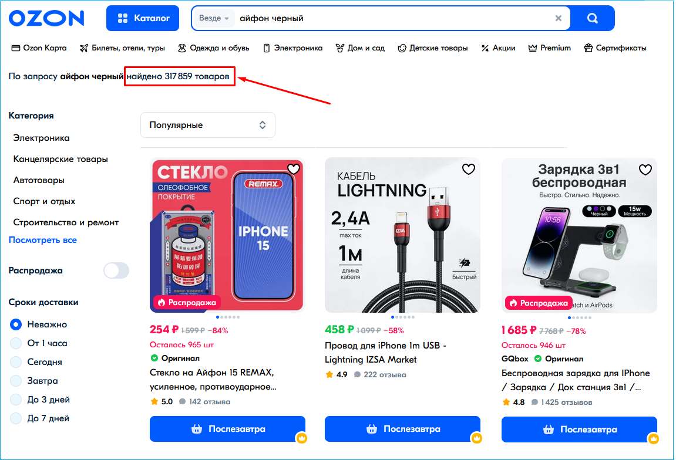Favorite the Lightning cable with heart icon
Screen dimensions: 676x460
tap(468, 170)
